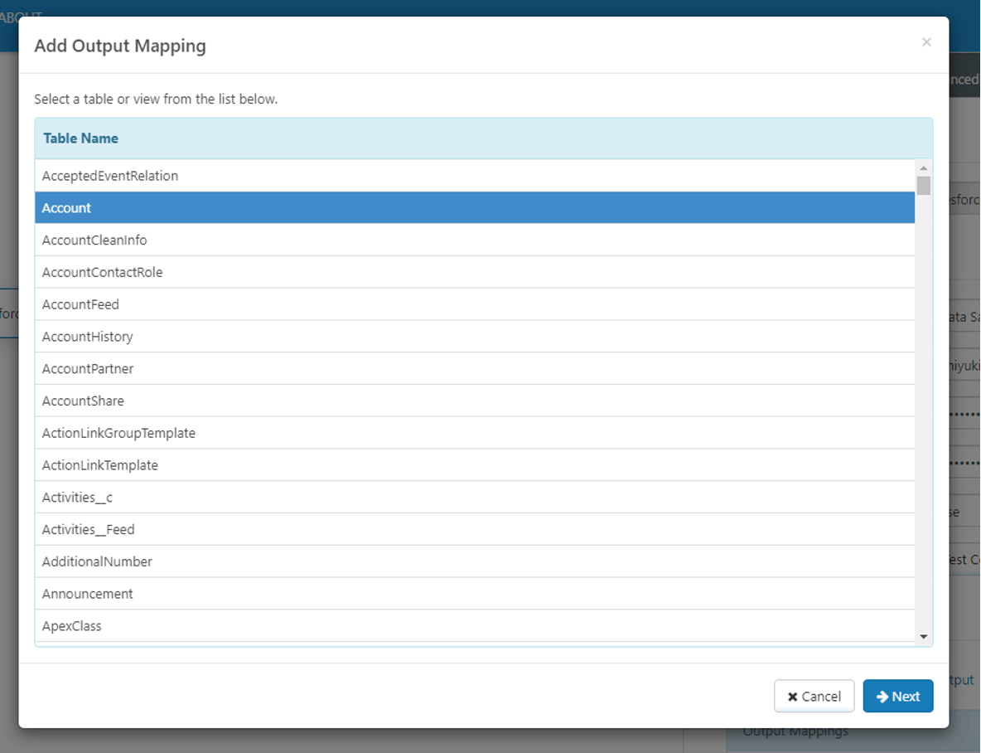Screen dimensions: 981x753
Task: Select the Account table row
Action: (66, 208)
